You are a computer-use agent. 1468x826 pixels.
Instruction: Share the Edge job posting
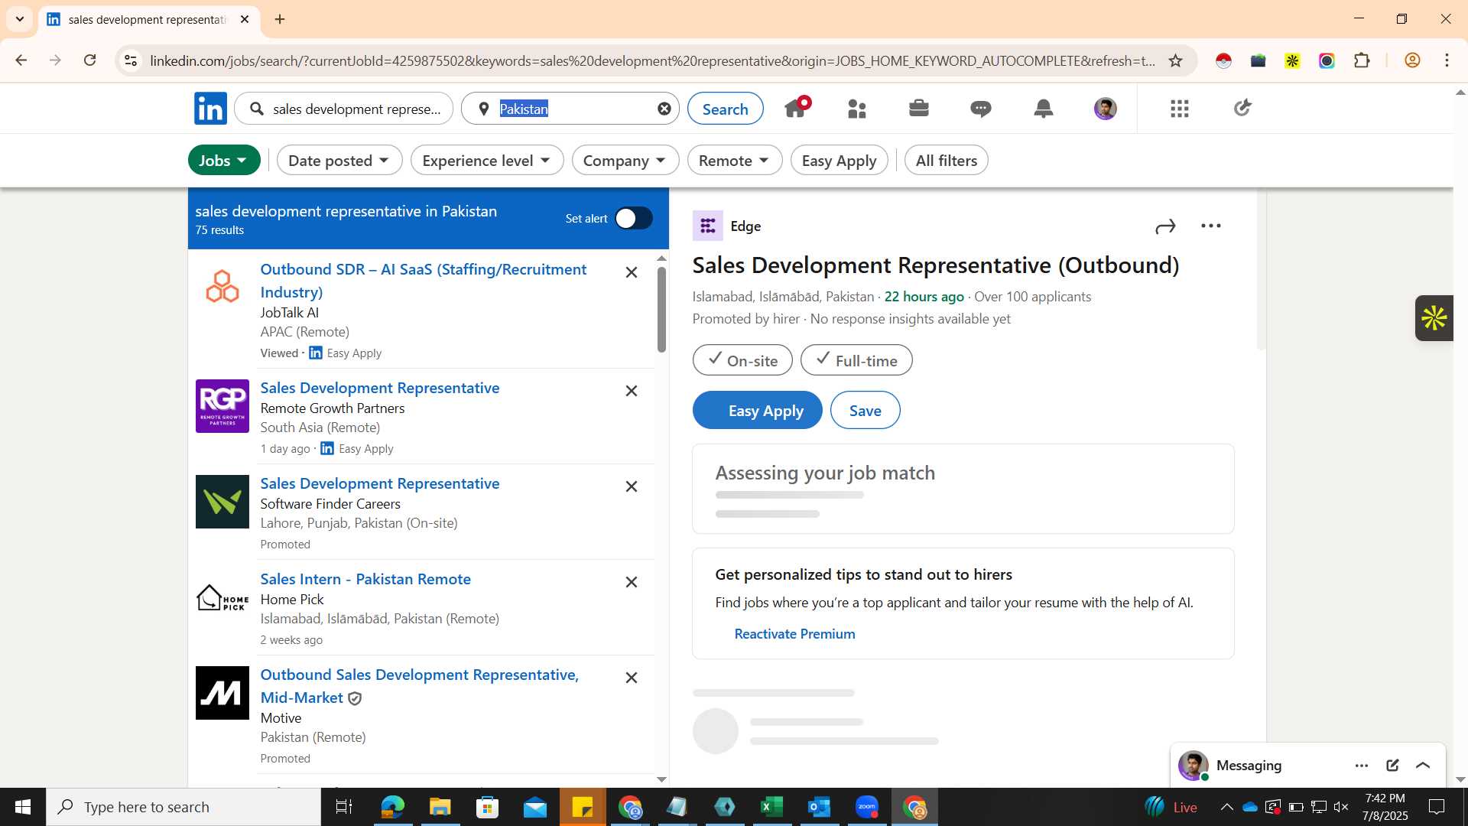[1165, 226]
